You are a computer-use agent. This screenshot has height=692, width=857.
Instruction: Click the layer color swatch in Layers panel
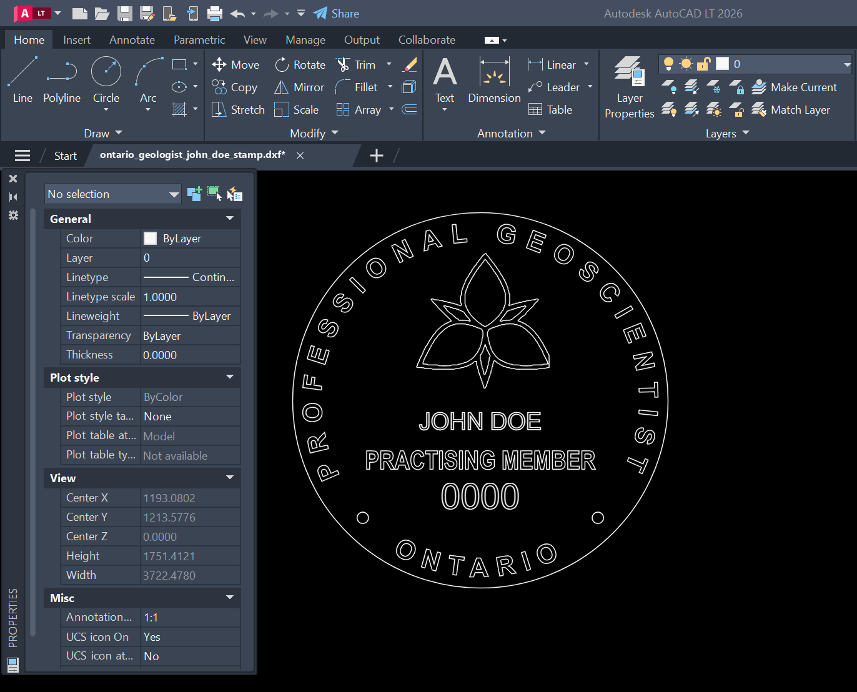pos(722,64)
